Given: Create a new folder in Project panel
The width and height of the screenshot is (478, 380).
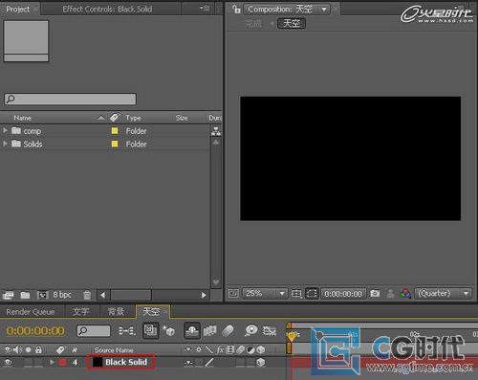Looking at the screenshot, I should click(x=25, y=295).
